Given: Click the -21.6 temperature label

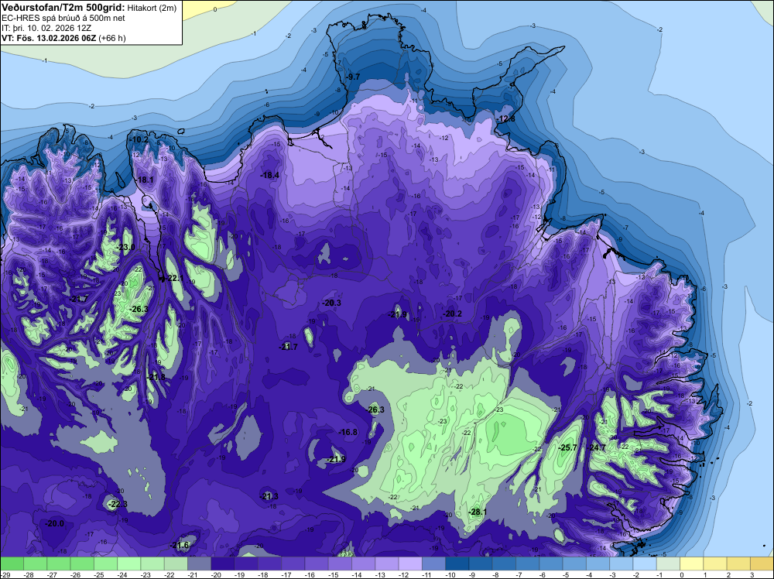Looking at the screenshot, I should [x=180, y=545].
